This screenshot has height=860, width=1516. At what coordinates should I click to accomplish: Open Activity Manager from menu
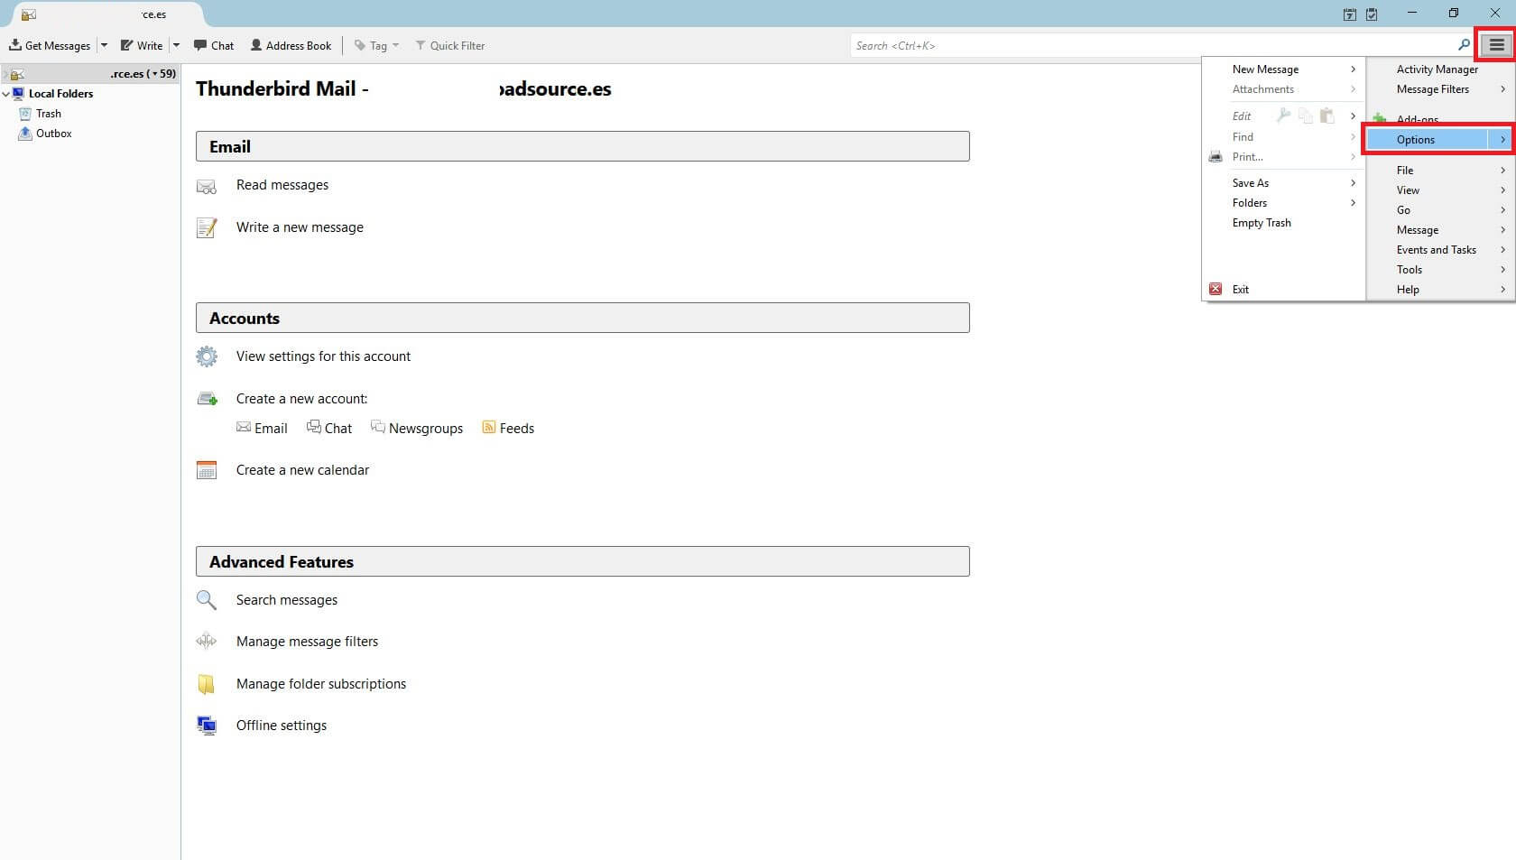(x=1439, y=69)
